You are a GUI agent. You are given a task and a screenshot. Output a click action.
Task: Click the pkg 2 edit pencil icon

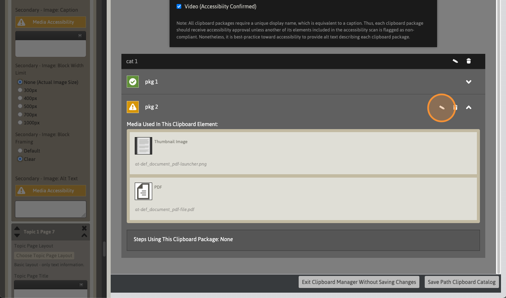click(442, 107)
